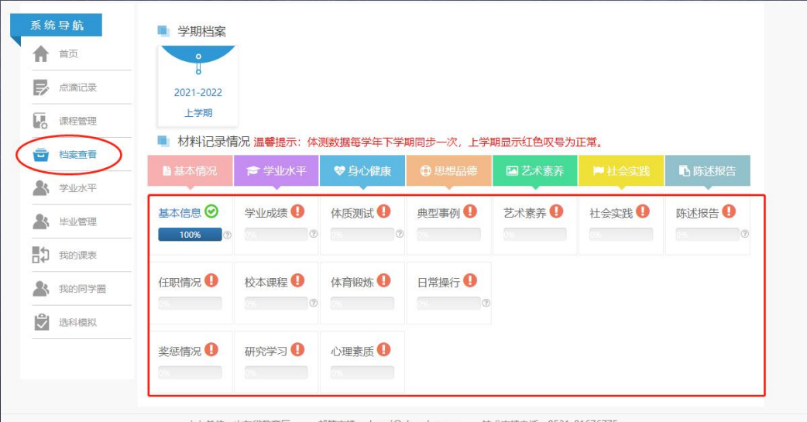Open the 校本课程 record link
Screen dimensions: 807x422
click(x=266, y=283)
